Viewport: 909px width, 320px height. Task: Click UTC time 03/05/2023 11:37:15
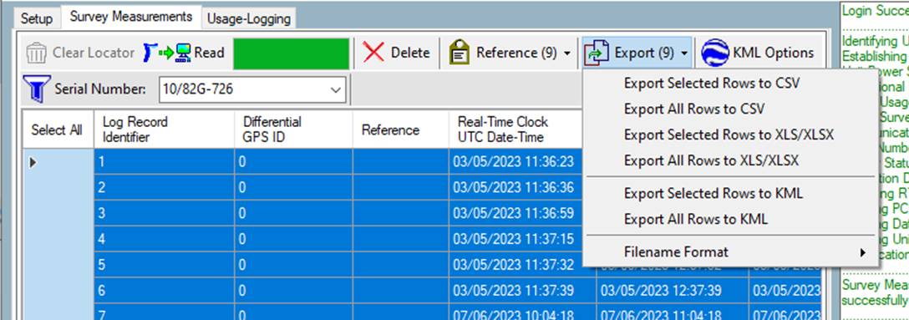click(x=514, y=239)
